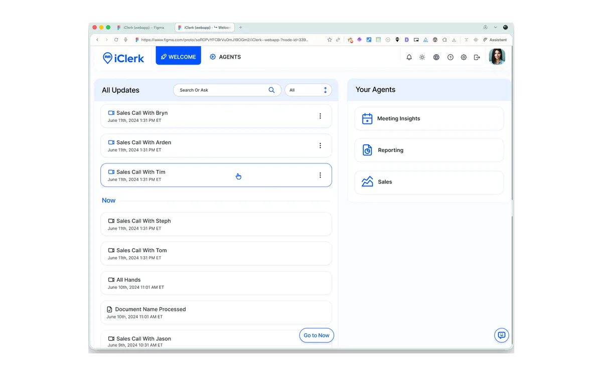Open Sales Call With Steph update
Image resolution: width=602 pixels, height=376 pixels.
pos(216,224)
